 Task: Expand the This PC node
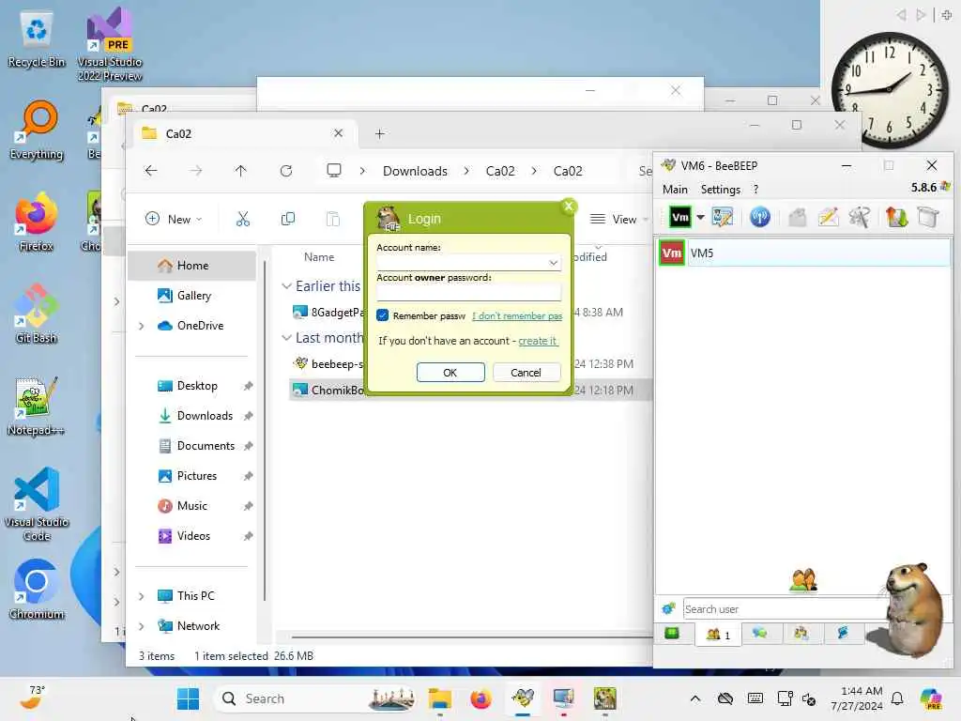(142, 596)
